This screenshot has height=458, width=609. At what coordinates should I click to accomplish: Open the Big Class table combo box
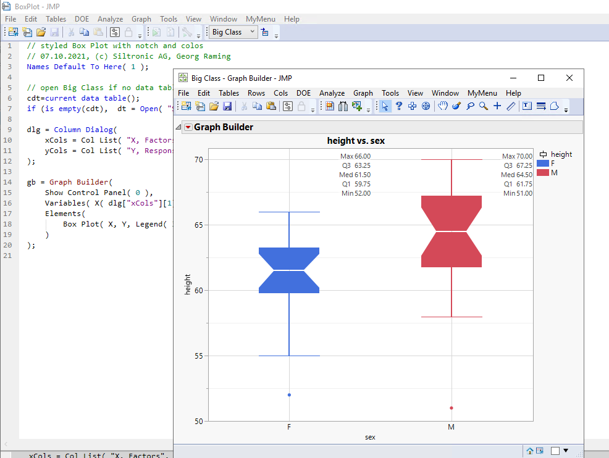point(232,31)
